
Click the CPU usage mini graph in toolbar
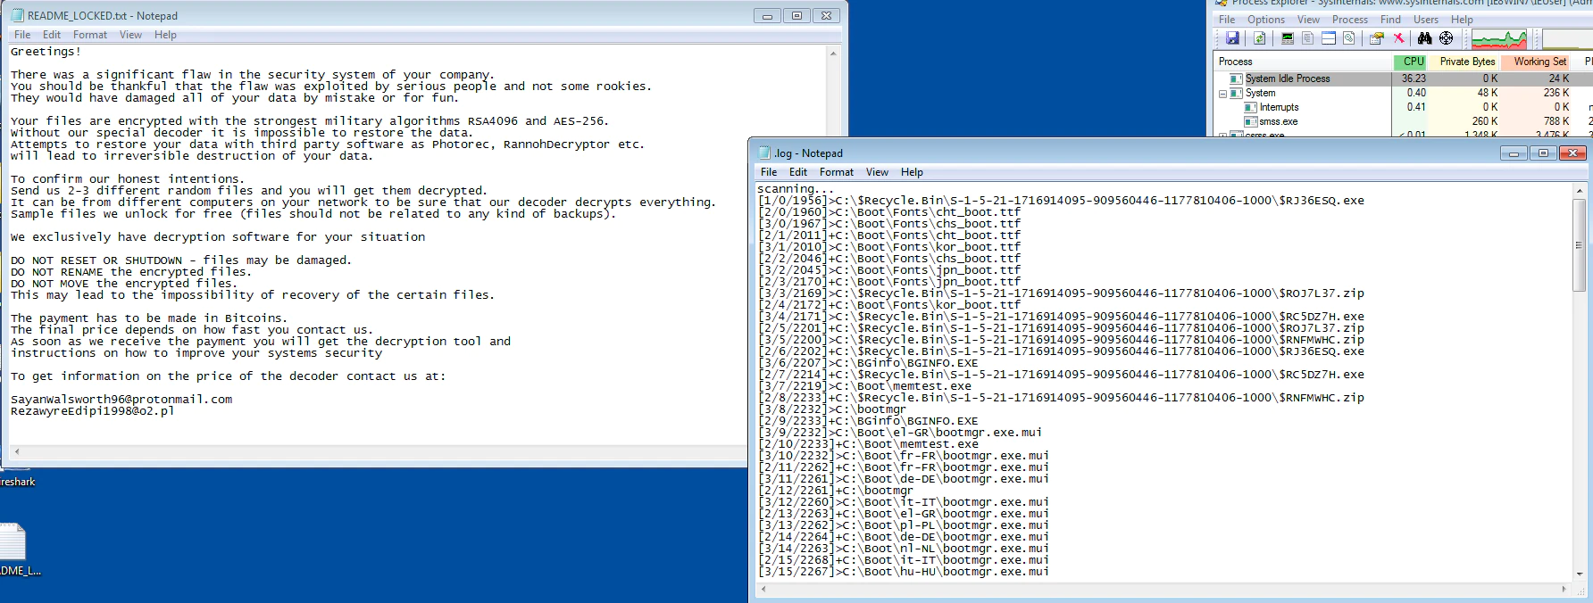(x=1499, y=38)
